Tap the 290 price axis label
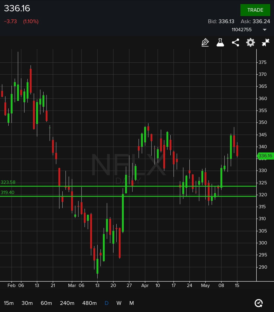The height and width of the screenshot is (312, 274). point(263,267)
